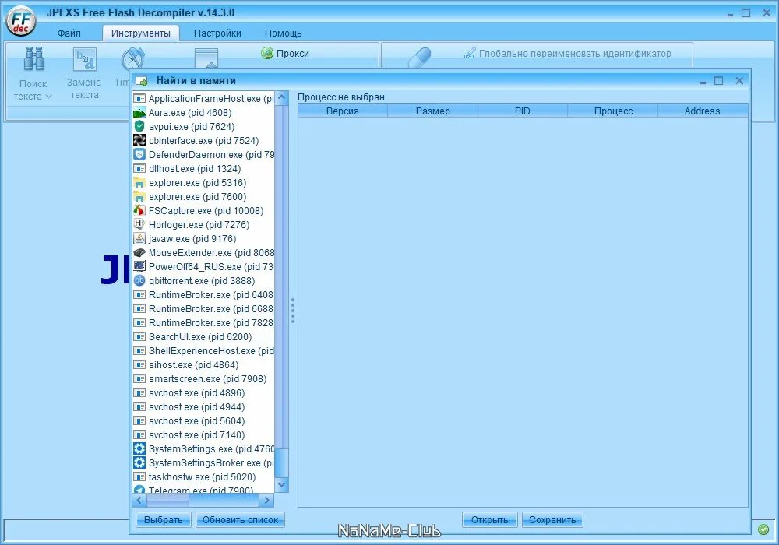Viewport: 779px width, 545px height.
Task: Click the javaw.exe Java icon
Action: click(x=139, y=239)
